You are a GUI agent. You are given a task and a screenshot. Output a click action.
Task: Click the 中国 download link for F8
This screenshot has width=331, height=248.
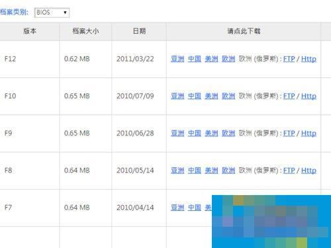click(x=195, y=170)
